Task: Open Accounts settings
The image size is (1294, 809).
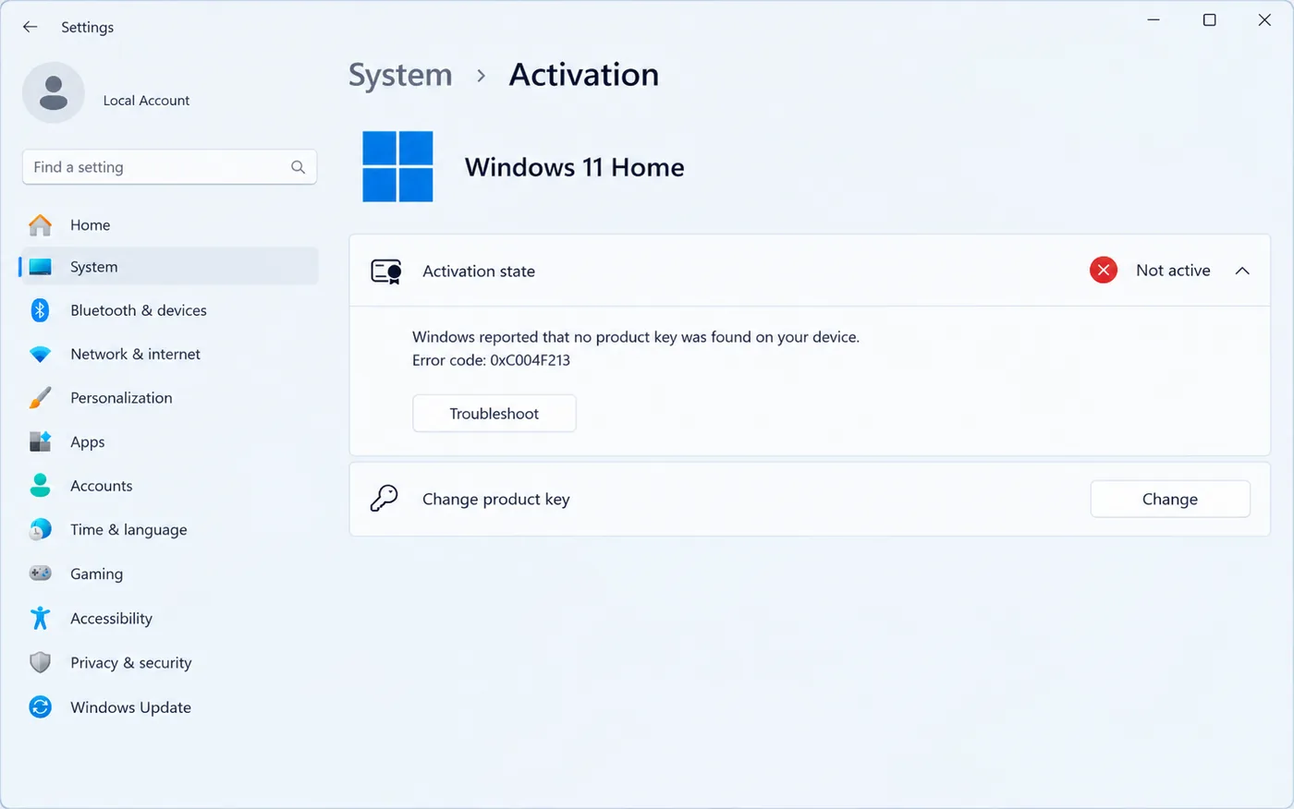Action: tap(168, 486)
